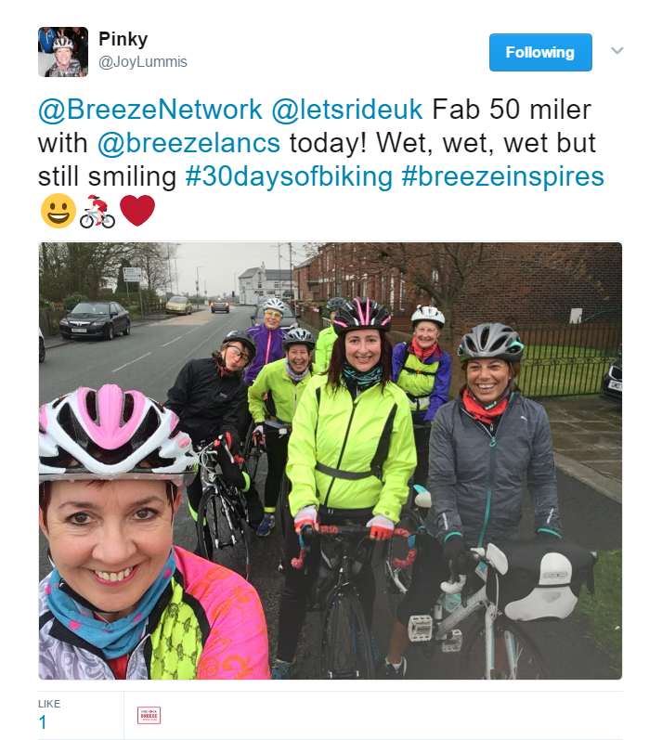
Task: Expand the tweet options chevron
Action: pos(617,50)
